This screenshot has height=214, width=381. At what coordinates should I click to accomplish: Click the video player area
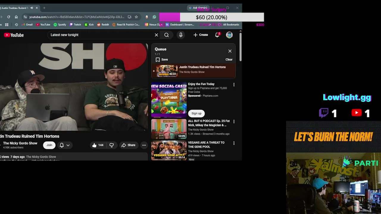tap(74, 87)
